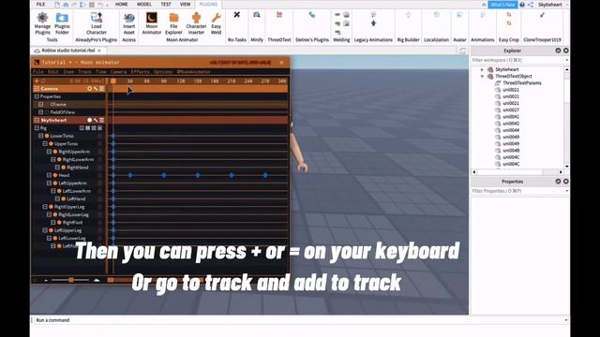Image resolution: width=600 pixels, height=337 pixels.
Task: Toggle the circle marker on Camera track
Action: pos(90,89)
